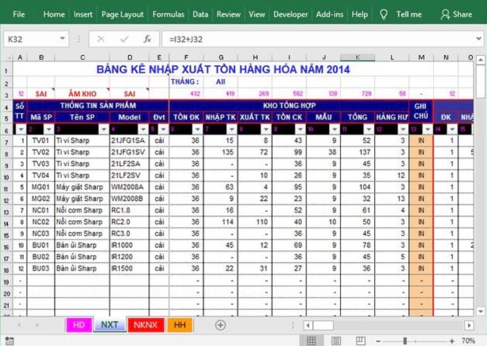Open the Data ribbon tab
The width and height of the screenshot is (487, 346).
[x=200, y=14]
